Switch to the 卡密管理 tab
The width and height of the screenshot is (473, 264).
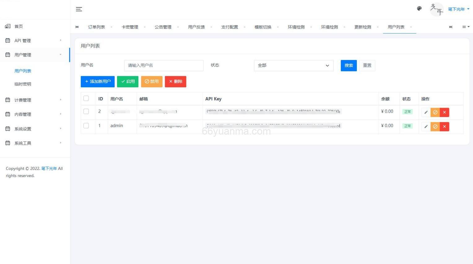[130, 27]
